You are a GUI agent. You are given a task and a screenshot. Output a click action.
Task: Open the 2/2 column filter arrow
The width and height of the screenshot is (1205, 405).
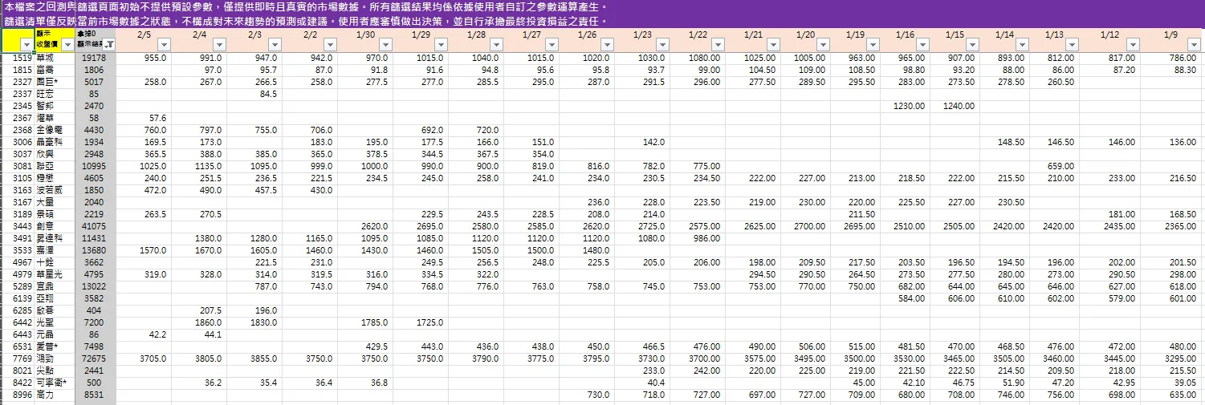(x=330, y=46)
